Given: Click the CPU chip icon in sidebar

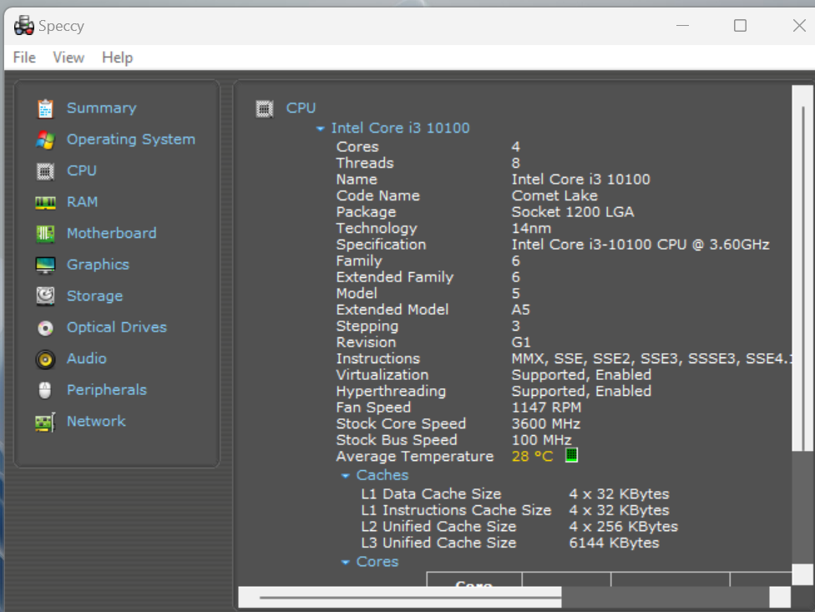Looking at the screenshot, I should tap(45, 171).
